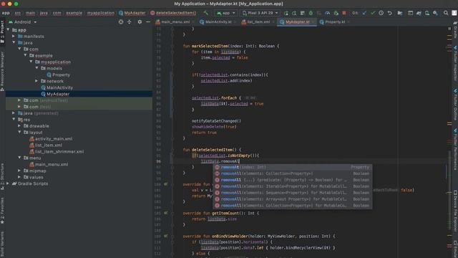This screenshot has height=258, width=458.
Task: Switch to the MainActivity.kt editor tab
Action: click(218, 22)
